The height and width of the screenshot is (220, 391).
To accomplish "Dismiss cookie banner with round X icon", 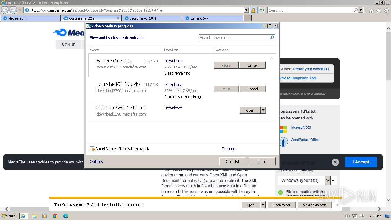I will (x=335, y=162).
